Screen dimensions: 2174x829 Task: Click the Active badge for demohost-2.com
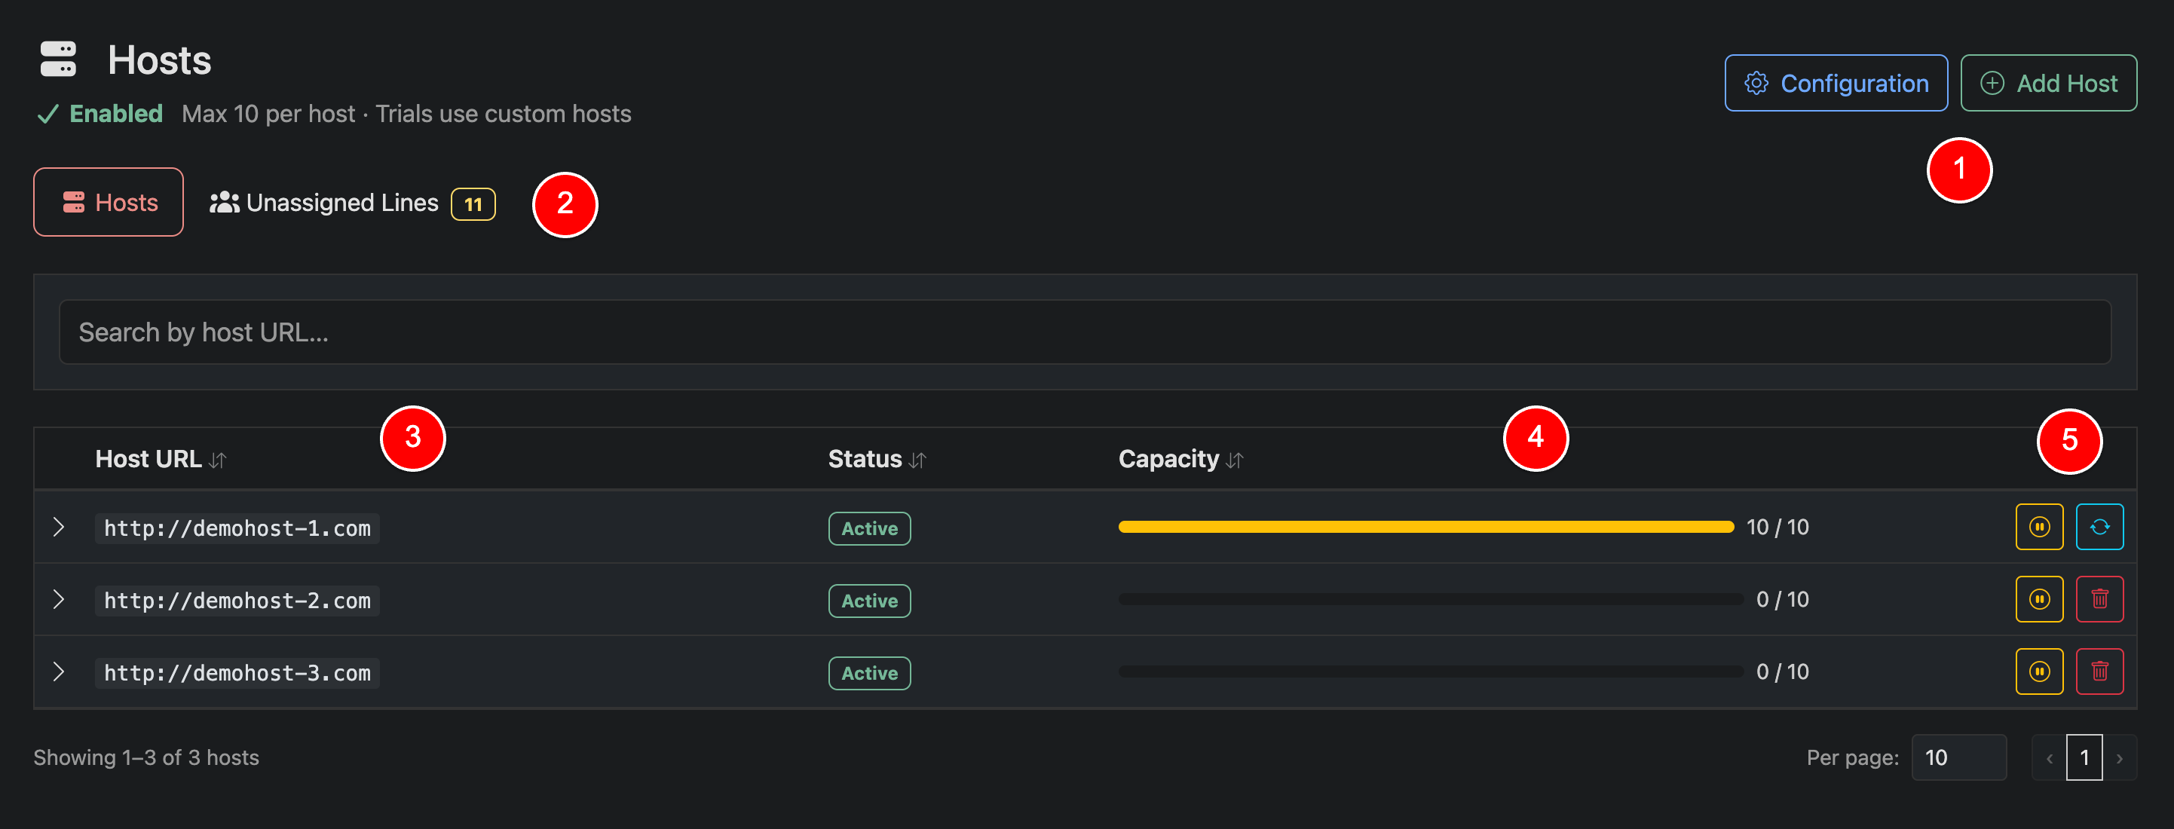click(x=869, y=601)
